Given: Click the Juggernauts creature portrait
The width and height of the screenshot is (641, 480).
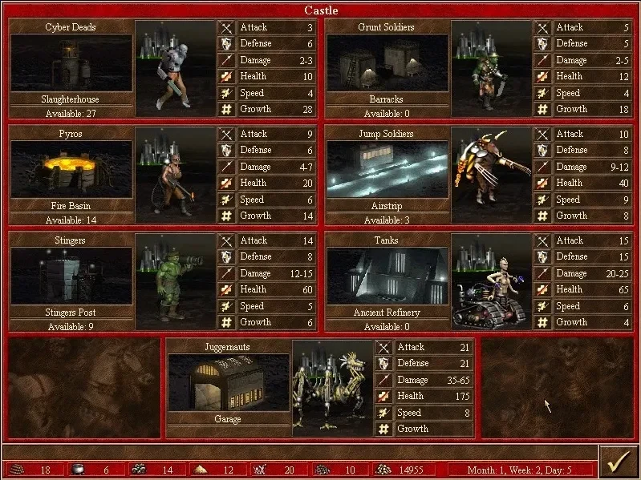Looking at the screenshot, I should pos(333,388).
